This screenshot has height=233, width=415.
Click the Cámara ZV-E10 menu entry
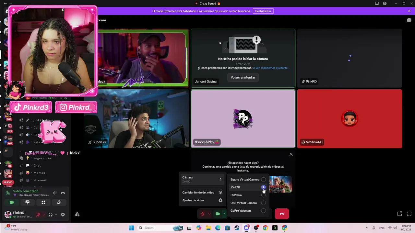pos(202,179)
